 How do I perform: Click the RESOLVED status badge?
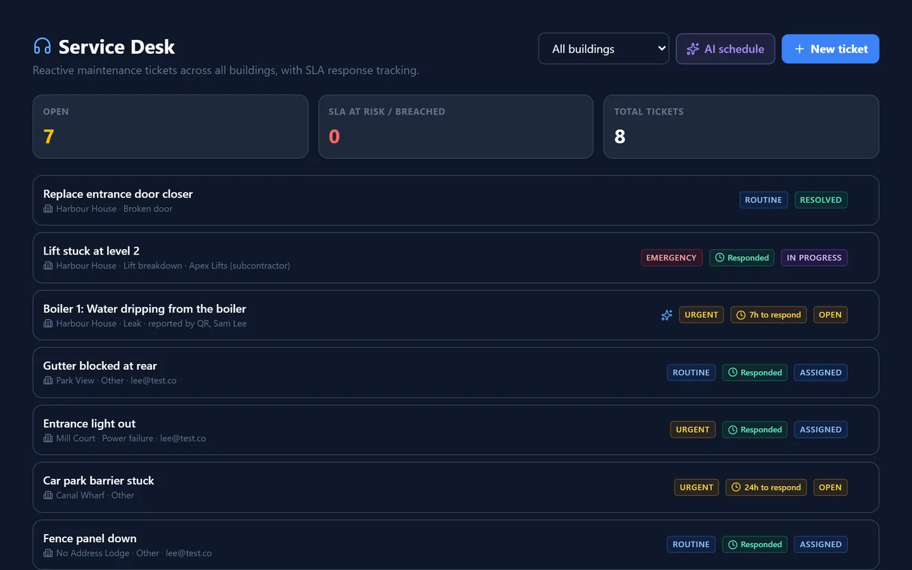tap(821, 200)
